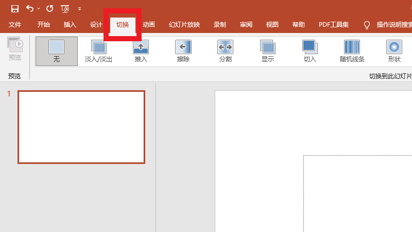Click the Save icon in quick access toolbar

(15, 9)
